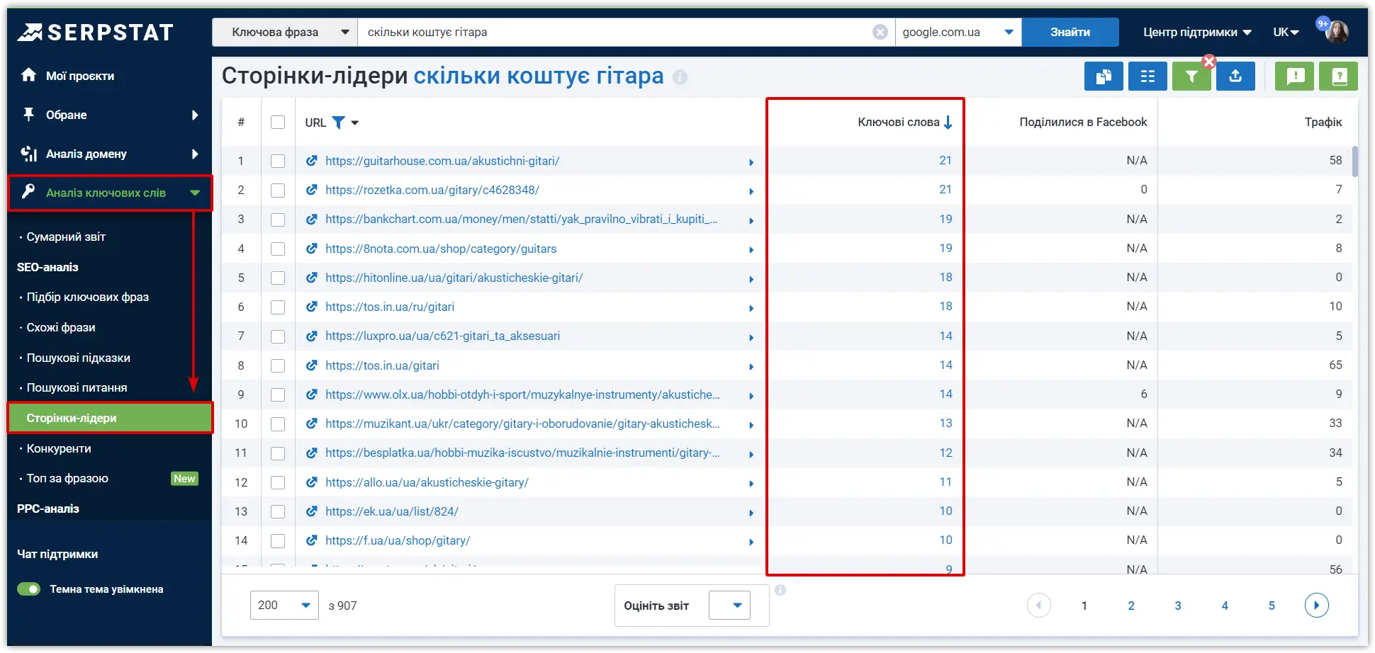Open the copy report toolbar button
The image size is (1375, 653).
(1104, 76)
